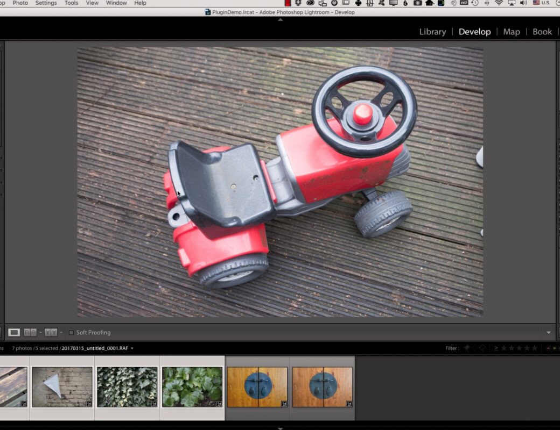
Task: Collapse the filmstrip with the bottom arrow
Action: pos(280,428)
